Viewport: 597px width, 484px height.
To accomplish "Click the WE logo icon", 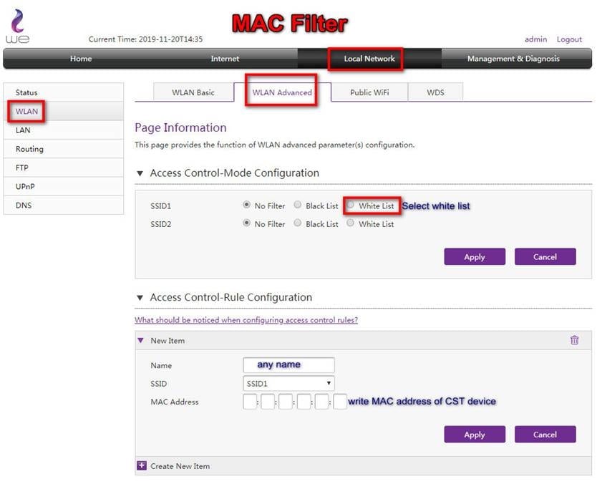I will tap(17, 26).
